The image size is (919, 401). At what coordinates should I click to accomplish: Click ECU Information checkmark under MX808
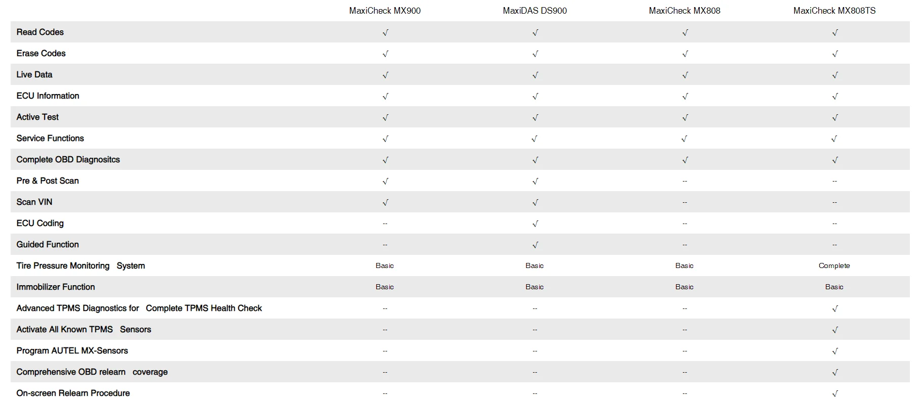pyautogui.click(x=685, y=96)
